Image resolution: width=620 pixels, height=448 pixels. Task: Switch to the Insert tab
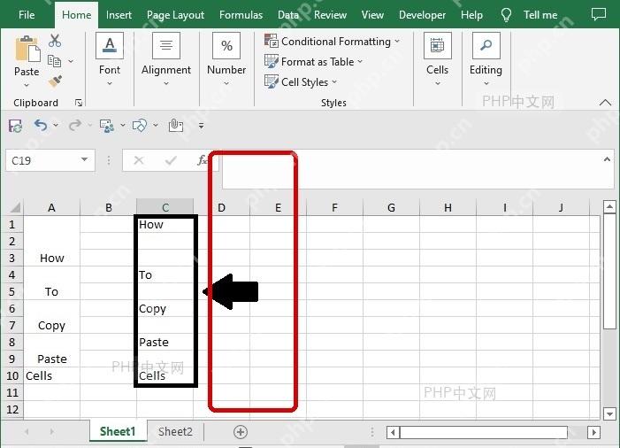(119, 15)
